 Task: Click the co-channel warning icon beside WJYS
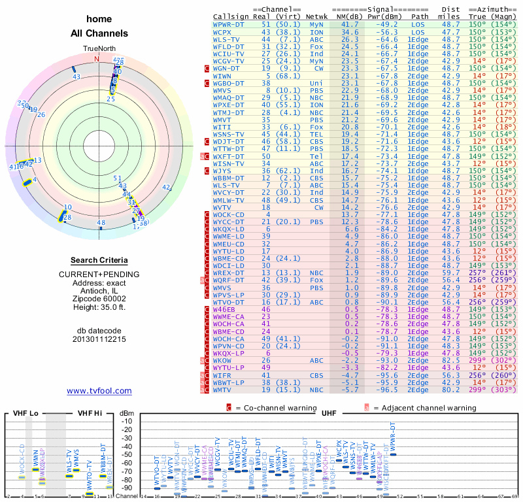pos(207,171)
